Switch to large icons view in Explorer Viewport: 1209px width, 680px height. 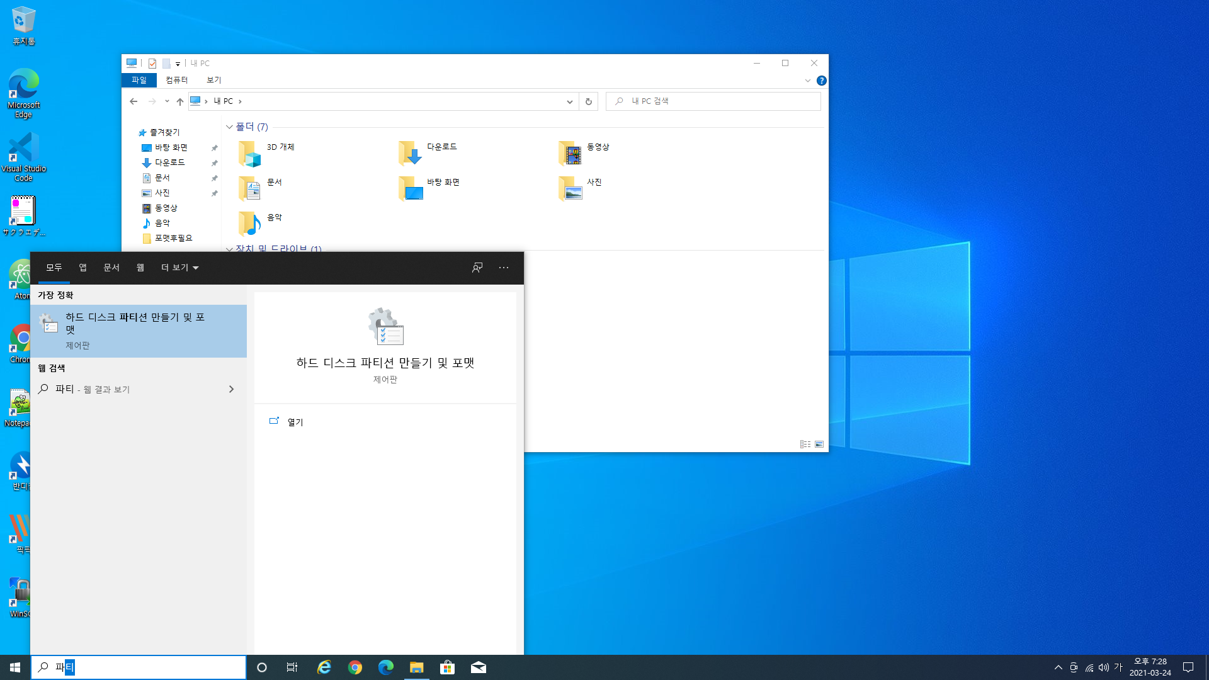819,444
